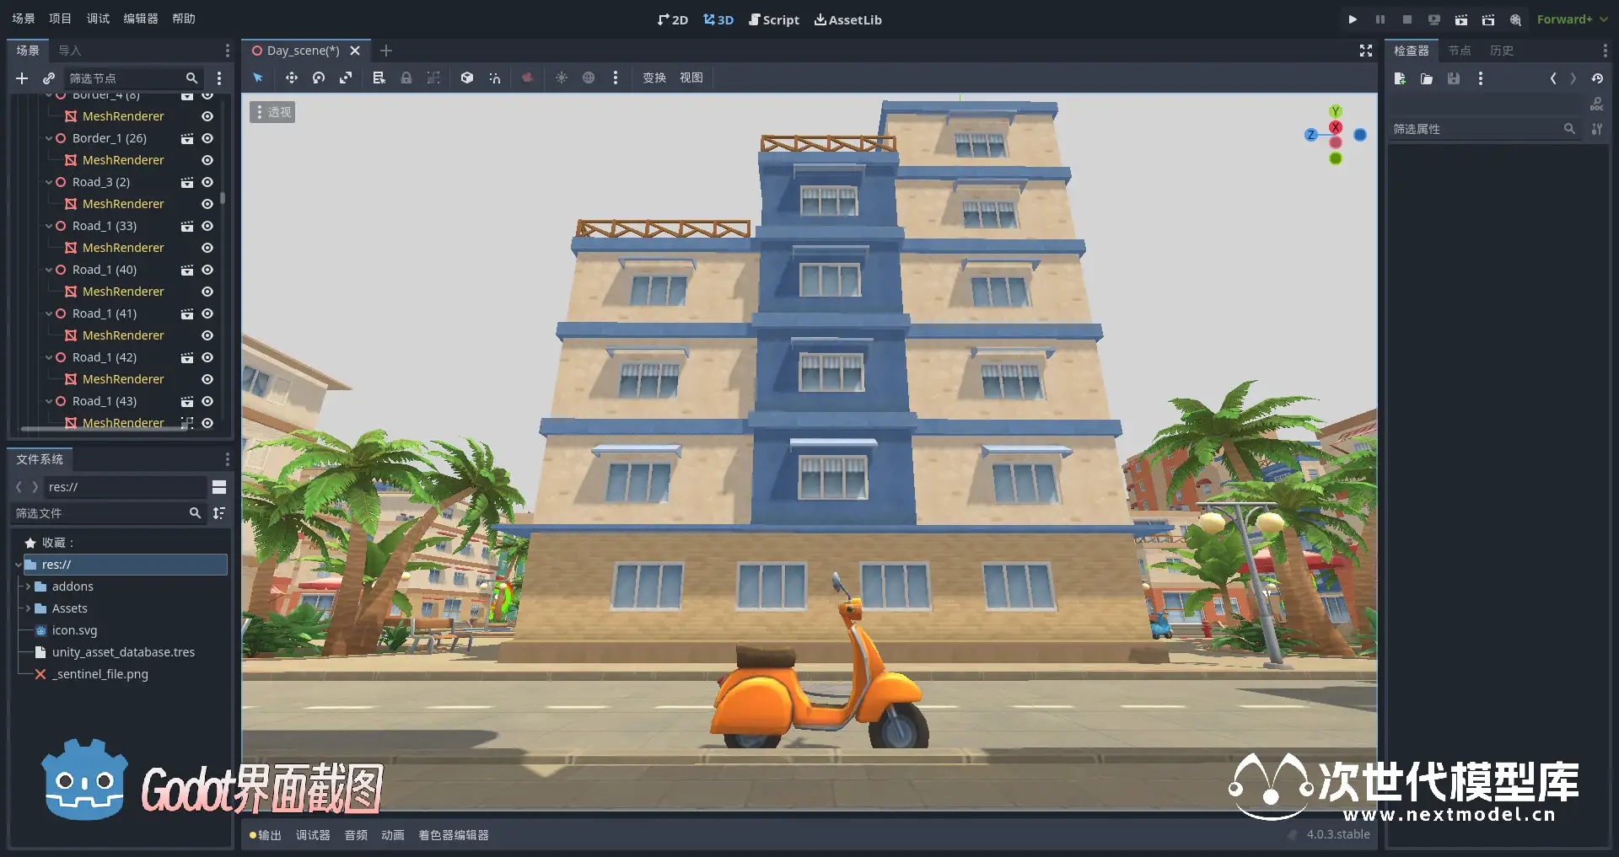Collapse the Road_3 (2) tree node
Viewport: 1619px width, 857px height.
click(x=49, y=183)
